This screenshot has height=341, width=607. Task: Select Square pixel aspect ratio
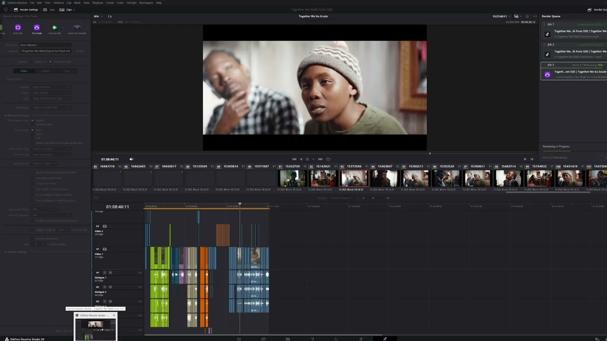[32, 120]
